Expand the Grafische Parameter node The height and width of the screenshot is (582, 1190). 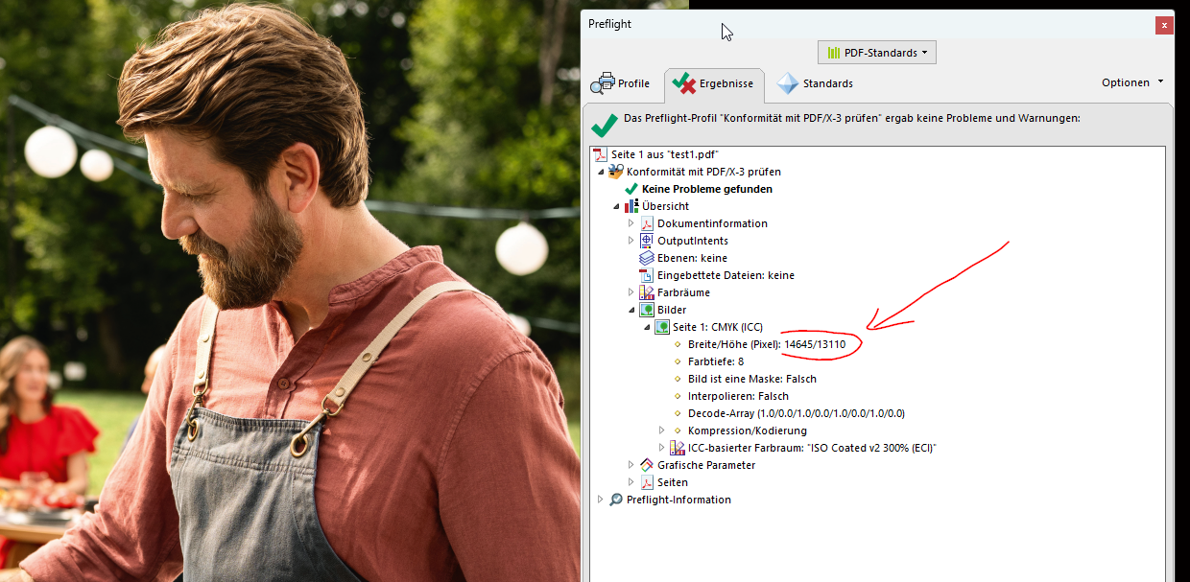point(631,465)
